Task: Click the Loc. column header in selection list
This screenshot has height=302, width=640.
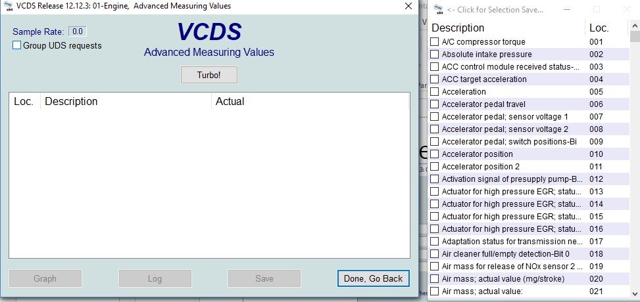Action: [599, 28]
